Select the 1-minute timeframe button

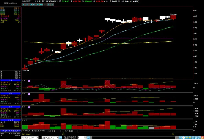[x=23, y=5]
